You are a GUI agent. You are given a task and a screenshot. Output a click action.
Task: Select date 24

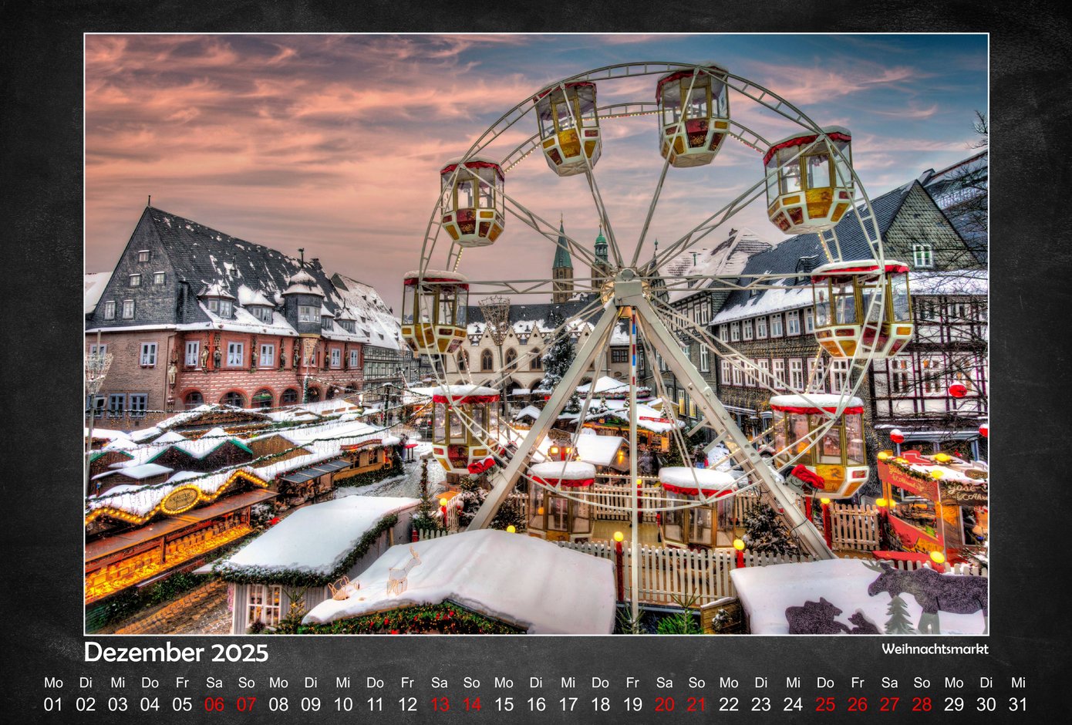pyautogui.click(x=793, y=704)
